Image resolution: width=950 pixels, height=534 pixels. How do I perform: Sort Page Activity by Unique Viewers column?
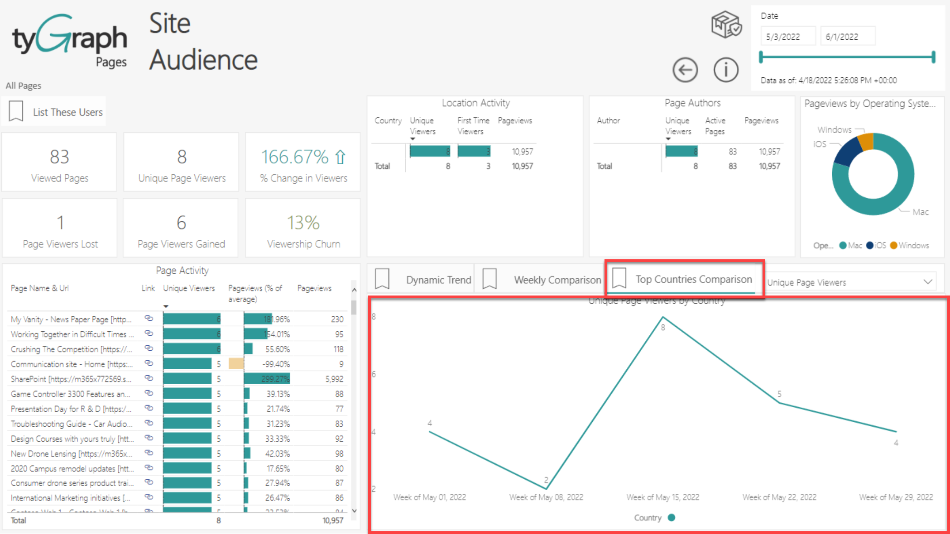(189, 288)
